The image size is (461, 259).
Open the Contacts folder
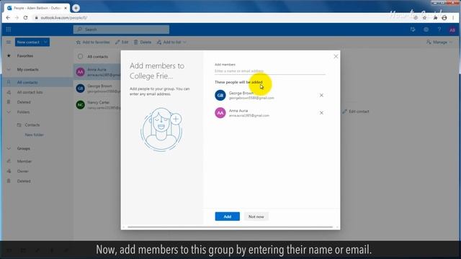32,124
